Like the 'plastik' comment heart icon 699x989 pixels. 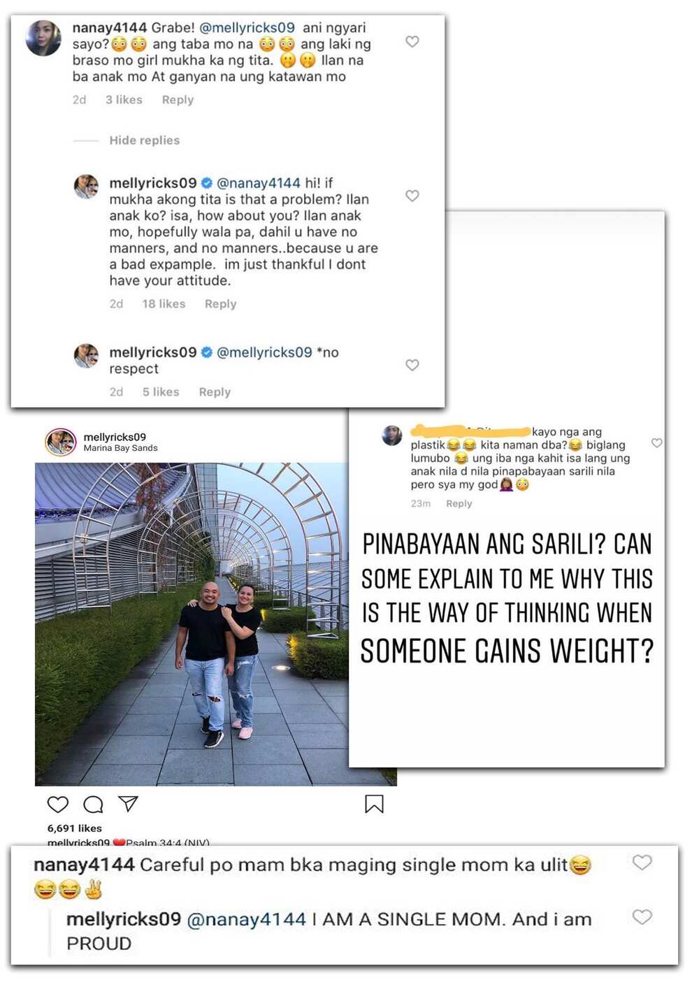coord(657,442)
